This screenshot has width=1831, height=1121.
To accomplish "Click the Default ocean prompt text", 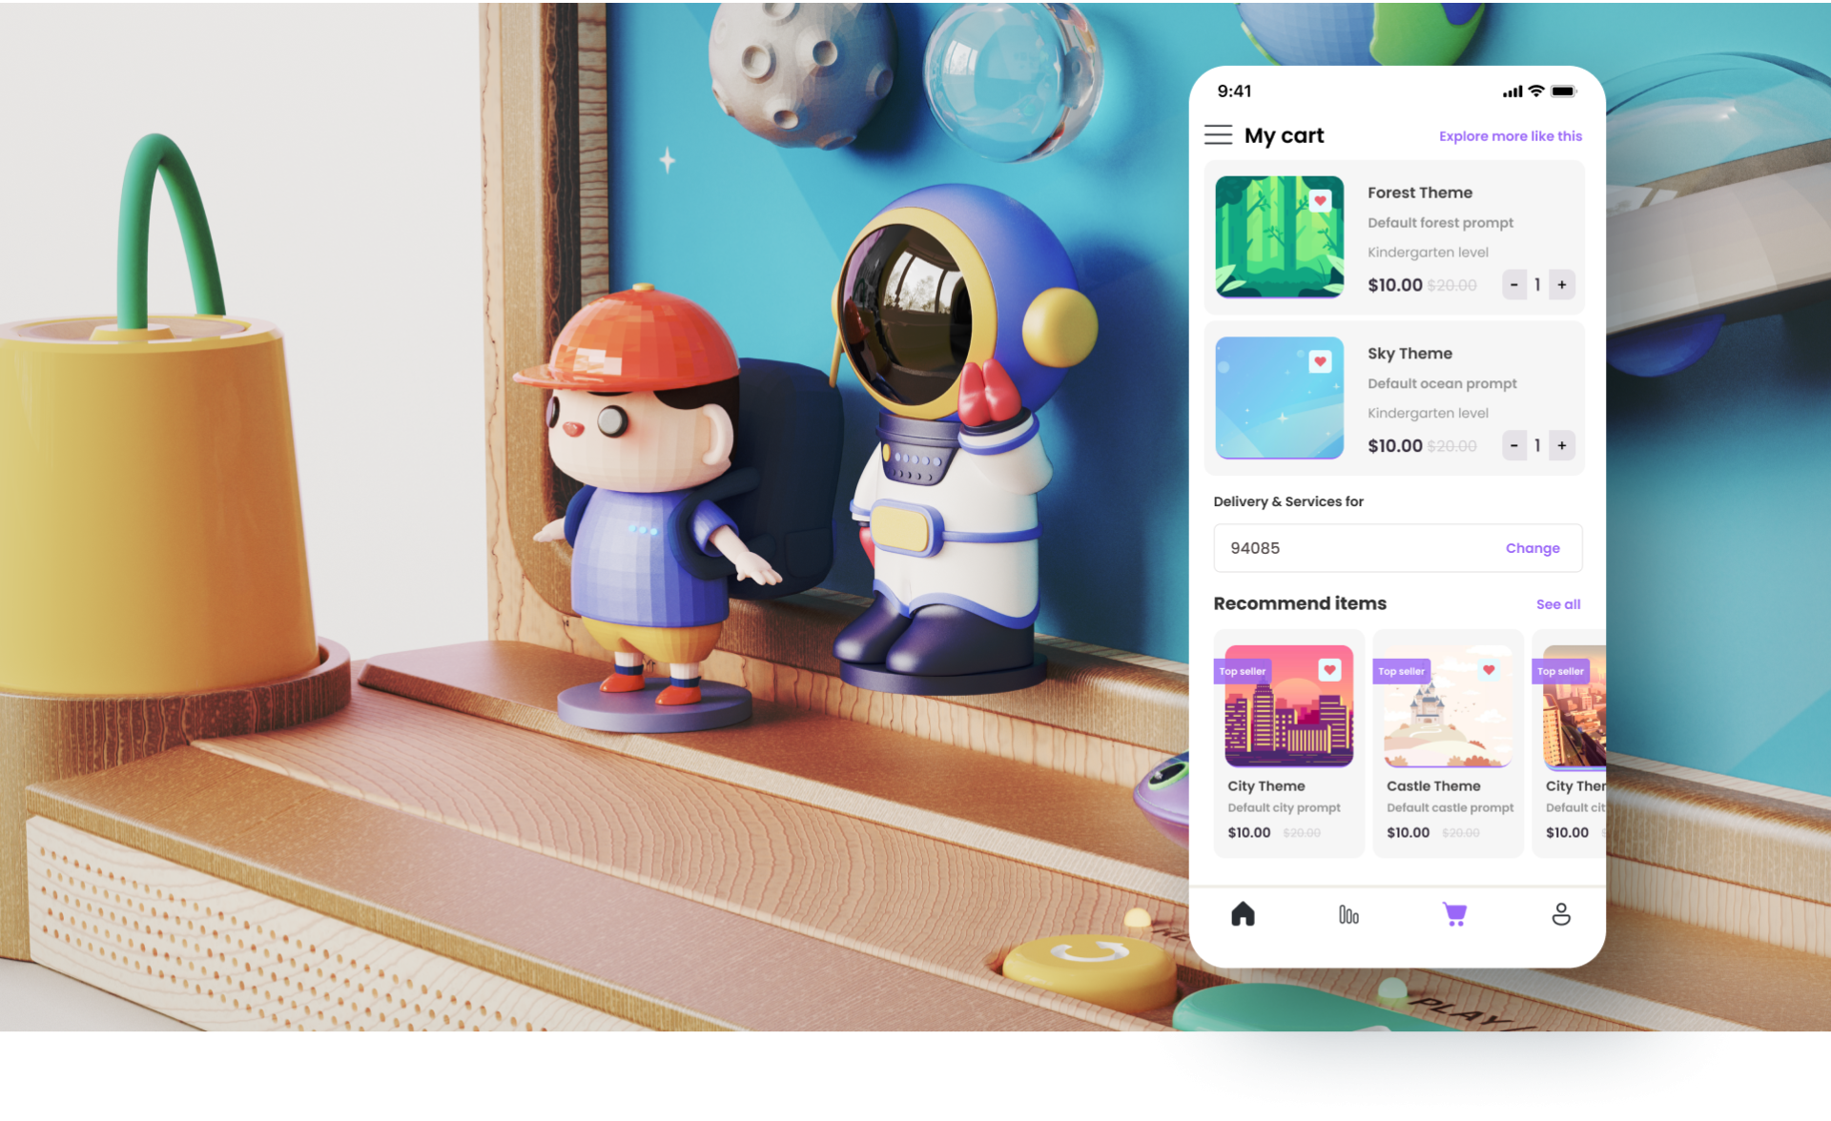I will [1442, 384].
